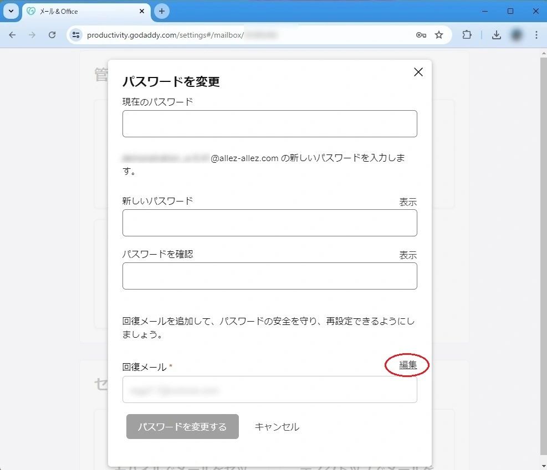This screenshot has height=470, width=547.
Task: Open the browser extensions puzzle icon
Action: [467, 35]
